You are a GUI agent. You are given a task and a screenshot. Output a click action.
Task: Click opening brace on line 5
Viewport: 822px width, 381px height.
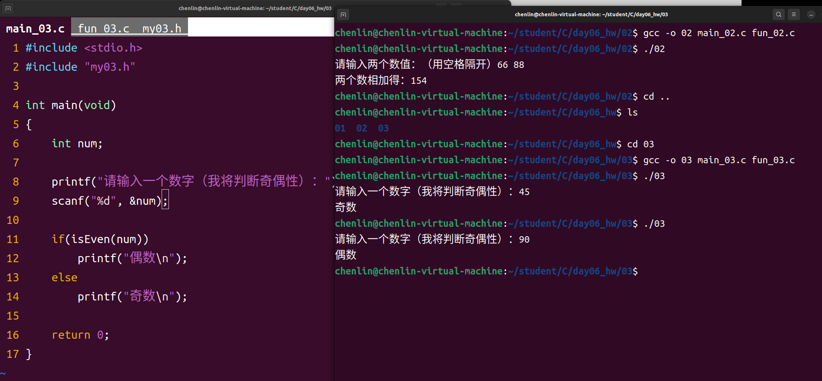(x=29, y=124)
